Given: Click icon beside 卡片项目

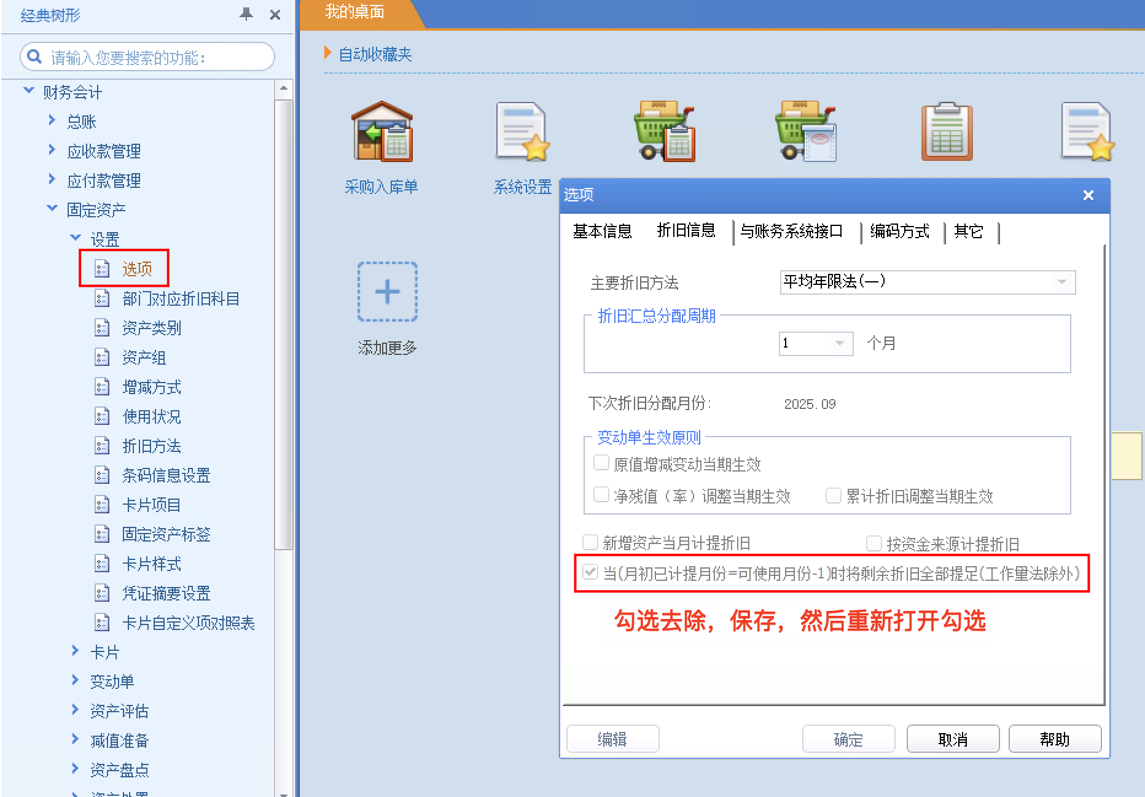Looking at the screenshot, I should (102, 505).
